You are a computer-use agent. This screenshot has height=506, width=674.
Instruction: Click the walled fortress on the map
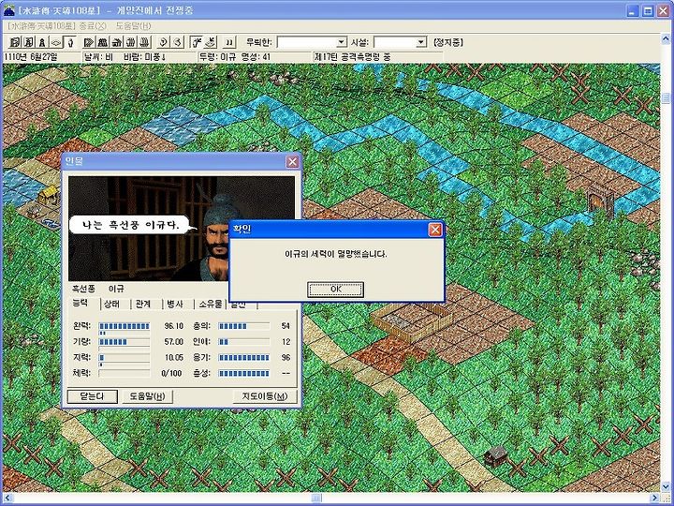pyautogui.click(x=411, y=320)
